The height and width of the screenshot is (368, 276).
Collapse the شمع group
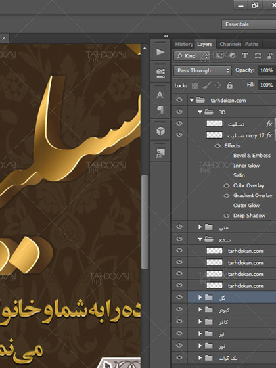pos(200,239)
